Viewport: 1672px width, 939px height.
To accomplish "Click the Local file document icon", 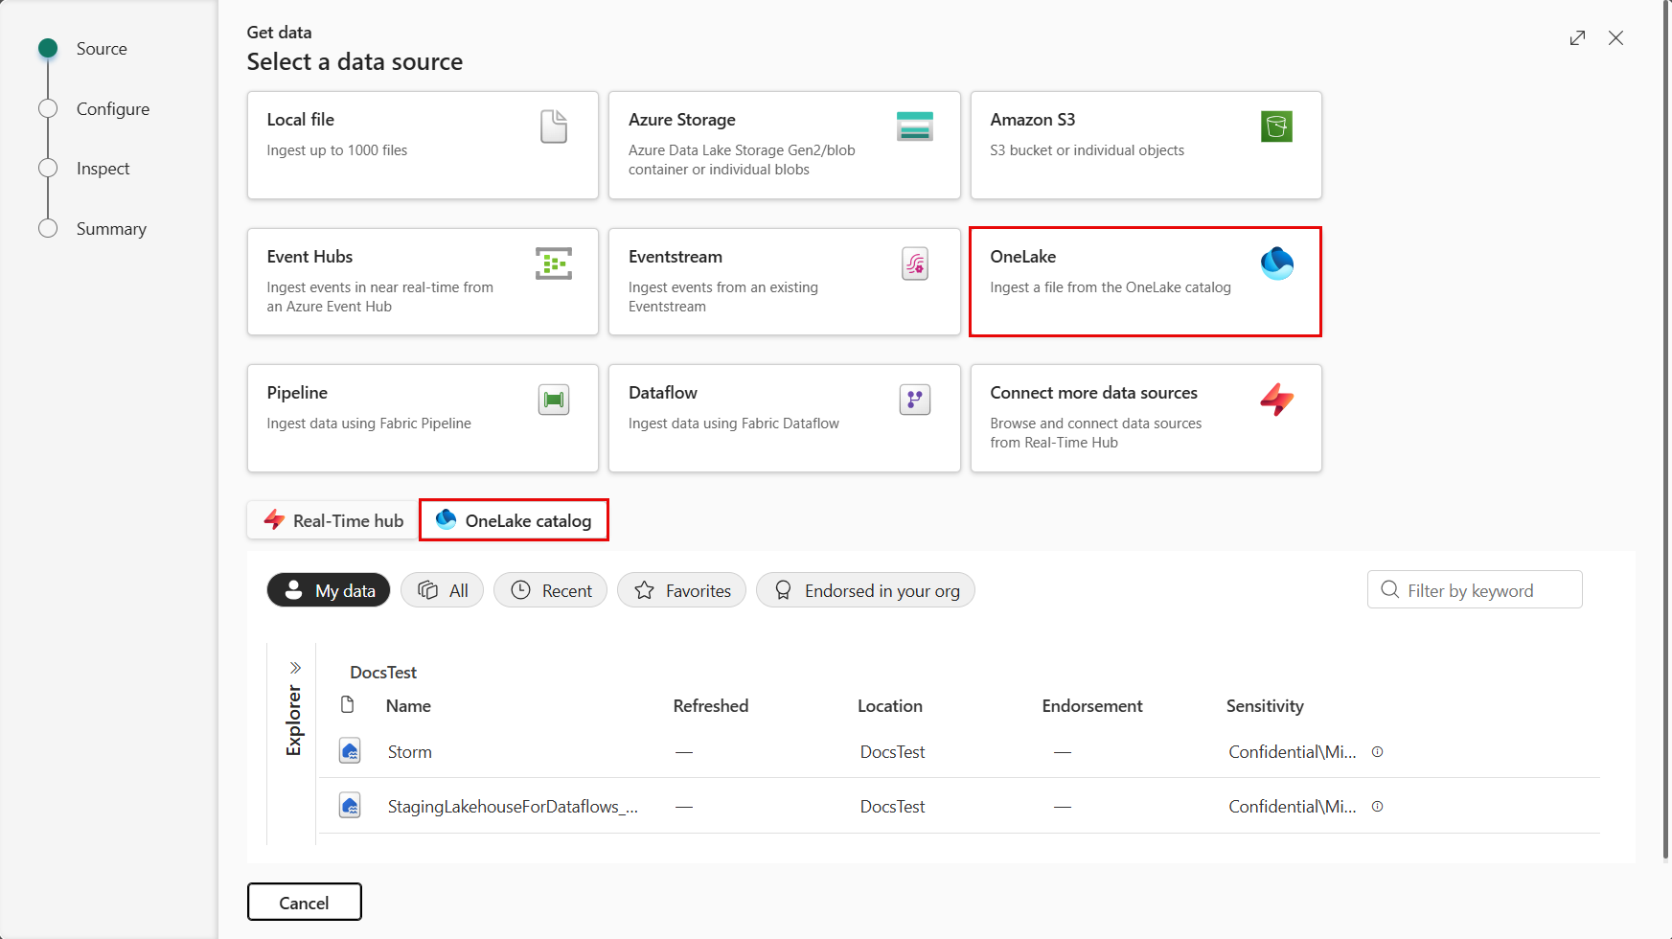I will tap(554, 126).
